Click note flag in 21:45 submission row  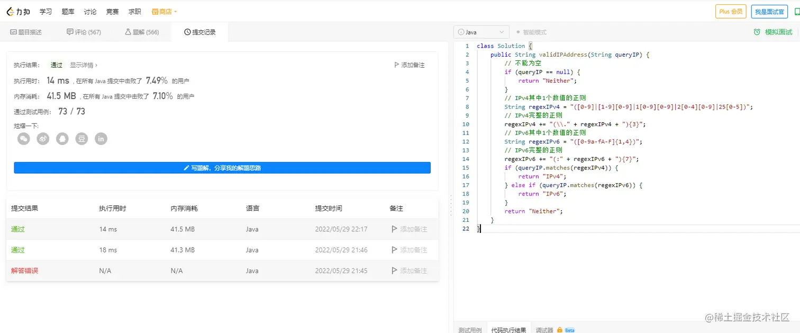click(x=394, y=271)
